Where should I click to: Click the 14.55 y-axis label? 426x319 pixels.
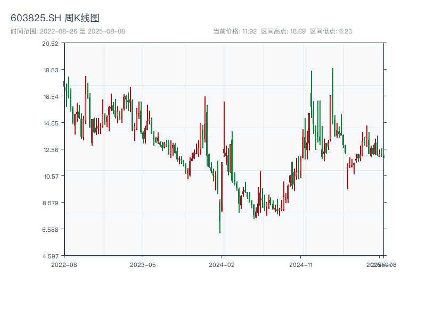coord(51,123)
